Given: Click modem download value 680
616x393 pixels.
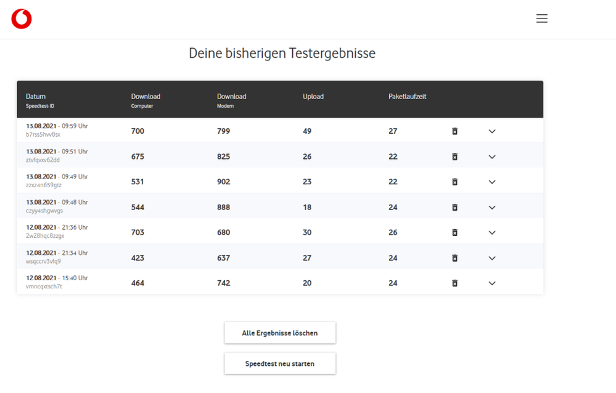Looking at the screenshot, I should [x=224, y=232].
